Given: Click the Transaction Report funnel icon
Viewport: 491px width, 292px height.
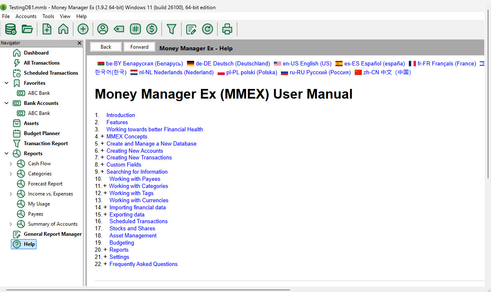Looking at the screenshot, I should (17, 143).
